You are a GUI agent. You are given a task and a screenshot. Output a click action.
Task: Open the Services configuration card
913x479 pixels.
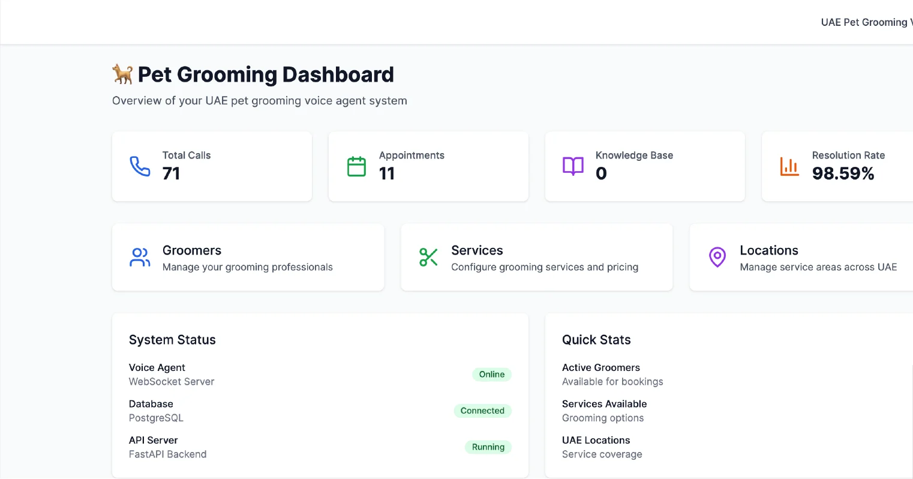[x=537, y=258]
